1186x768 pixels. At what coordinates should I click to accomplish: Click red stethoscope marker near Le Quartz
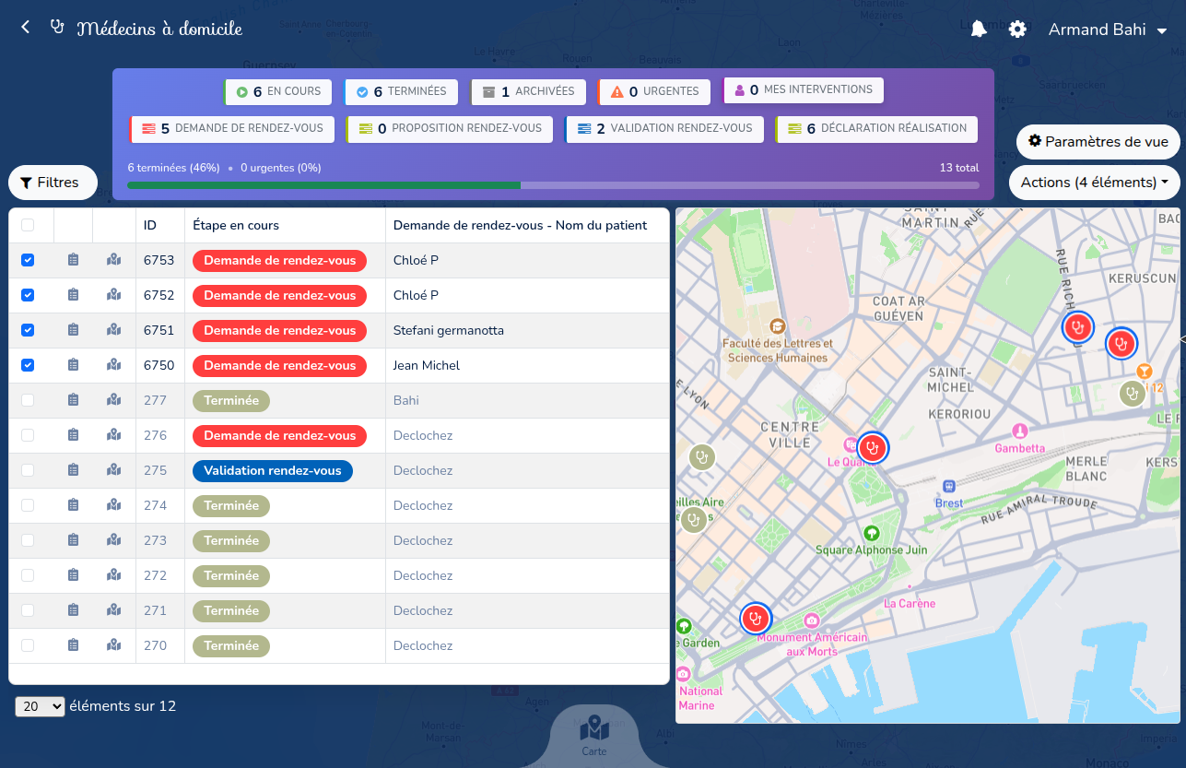tap(872, 448)
